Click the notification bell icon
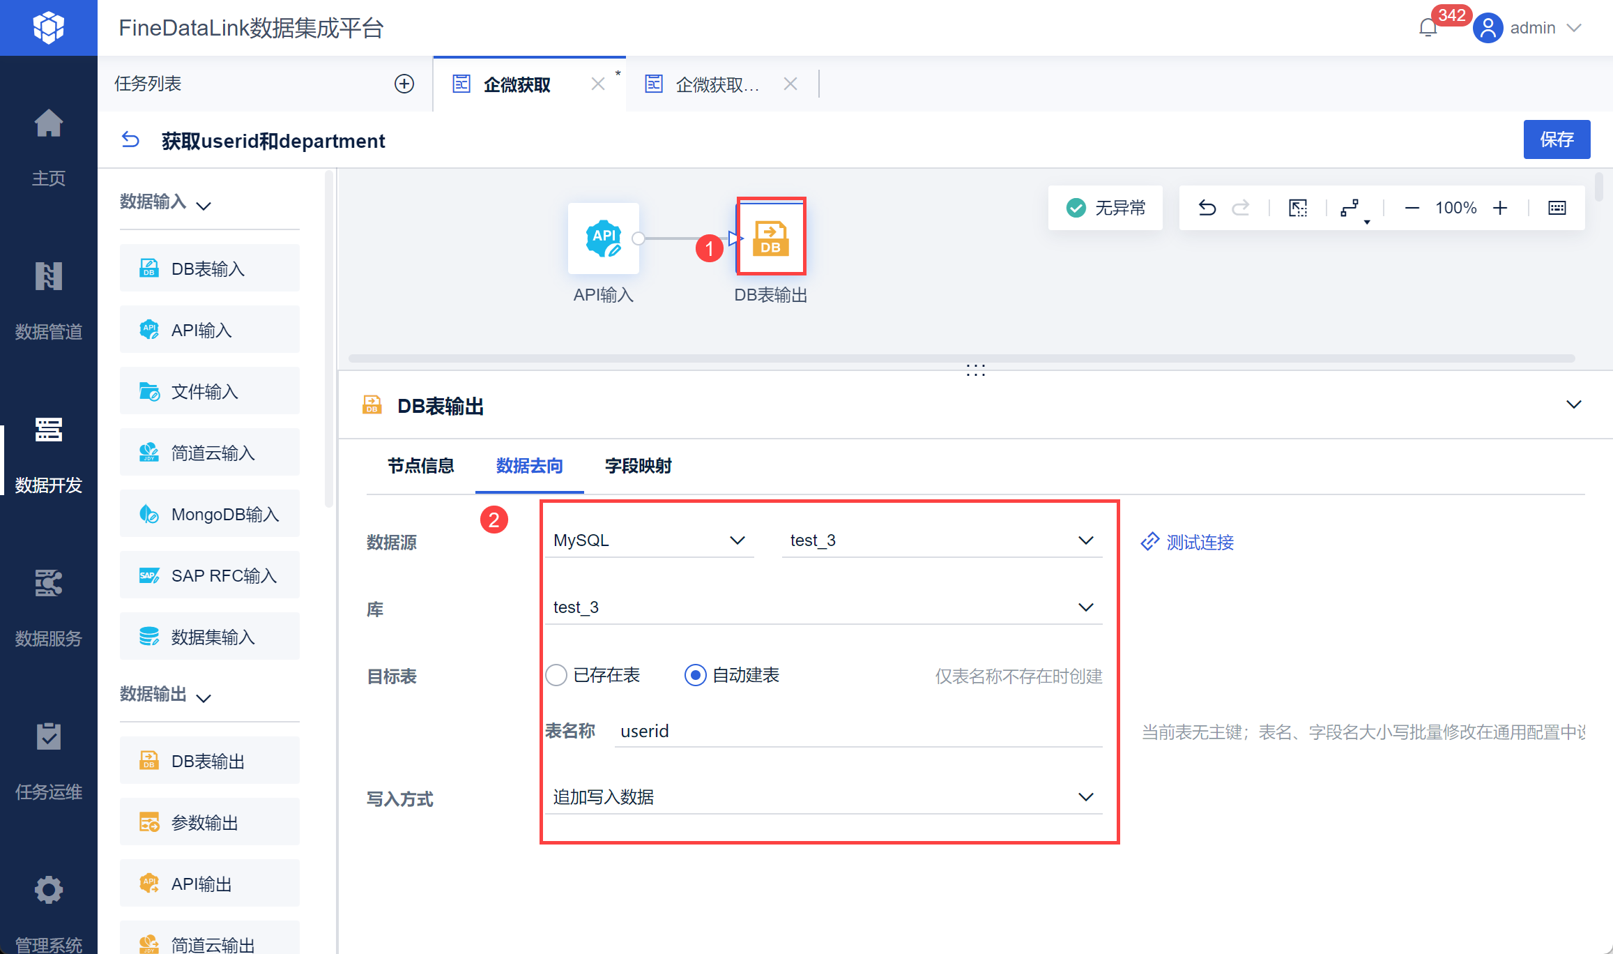Image resolution: width=1613 pixels, height=954 pixels. point(1428,28)
